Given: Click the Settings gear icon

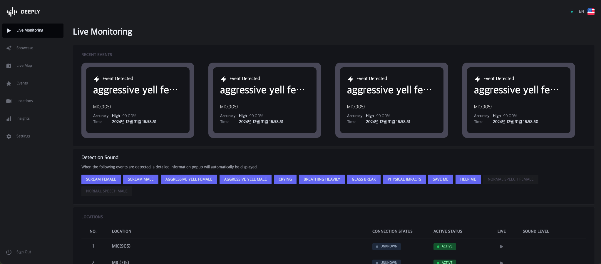Looking at the screenshot, I should coord(9,136).
